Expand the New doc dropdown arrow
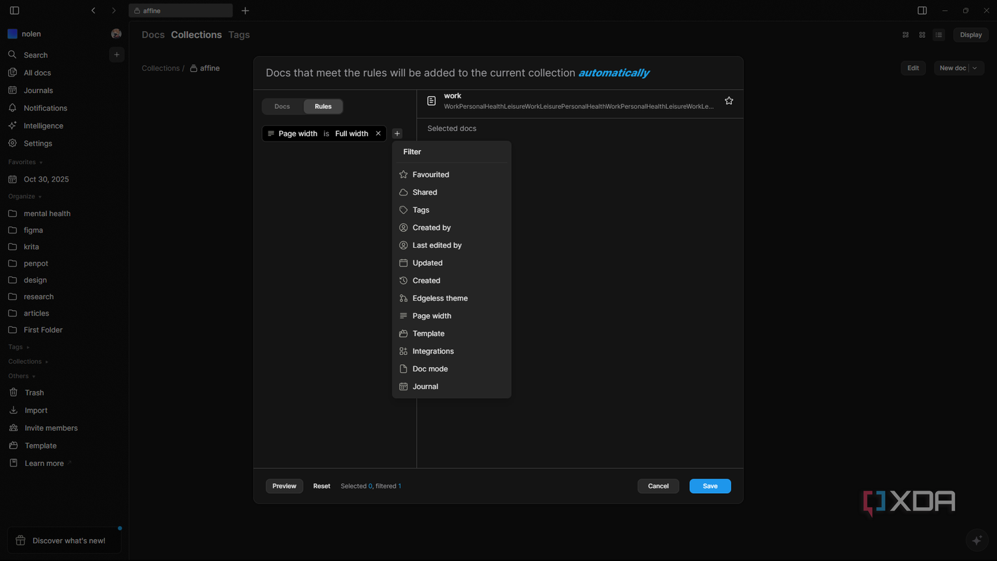This screenshot has width=997, height=561. click(x=975, y=68)
